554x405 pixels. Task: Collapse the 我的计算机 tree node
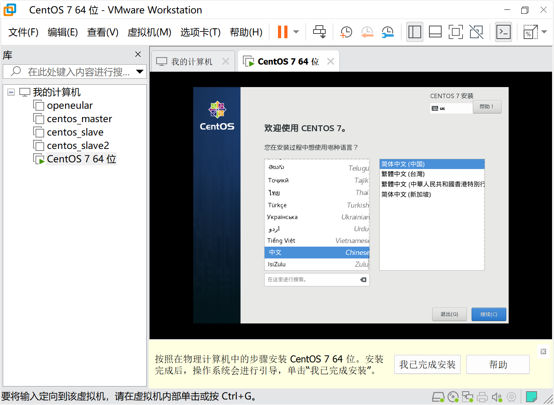coord(11,92)
